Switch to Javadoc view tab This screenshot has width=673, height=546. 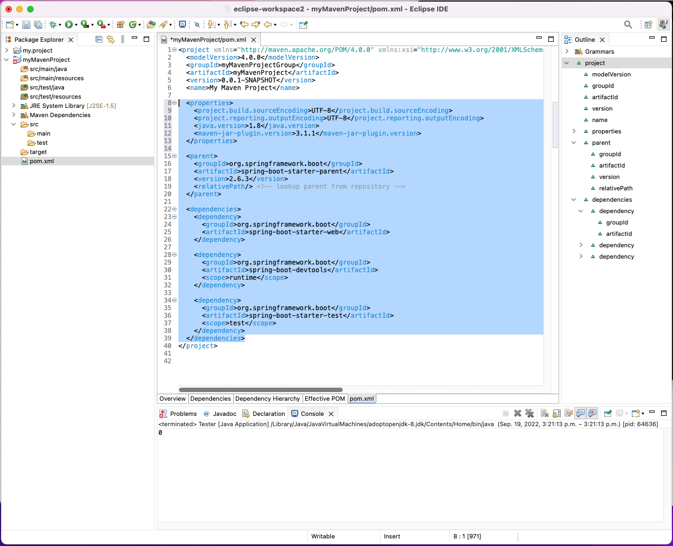pos(220,414)
